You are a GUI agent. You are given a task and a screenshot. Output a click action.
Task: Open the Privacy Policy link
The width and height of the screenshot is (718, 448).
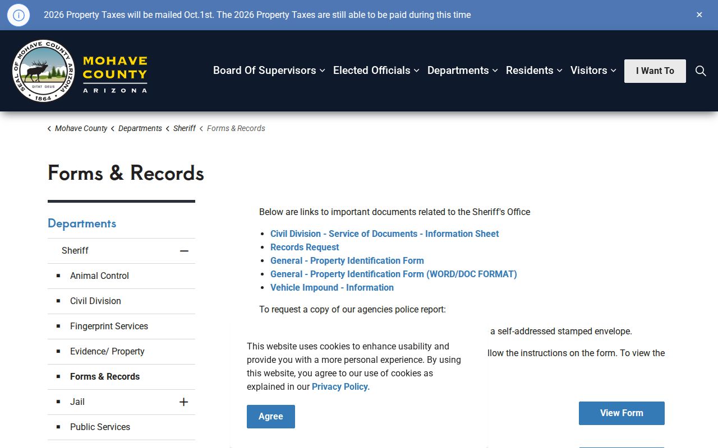click(x=340, y=386)
